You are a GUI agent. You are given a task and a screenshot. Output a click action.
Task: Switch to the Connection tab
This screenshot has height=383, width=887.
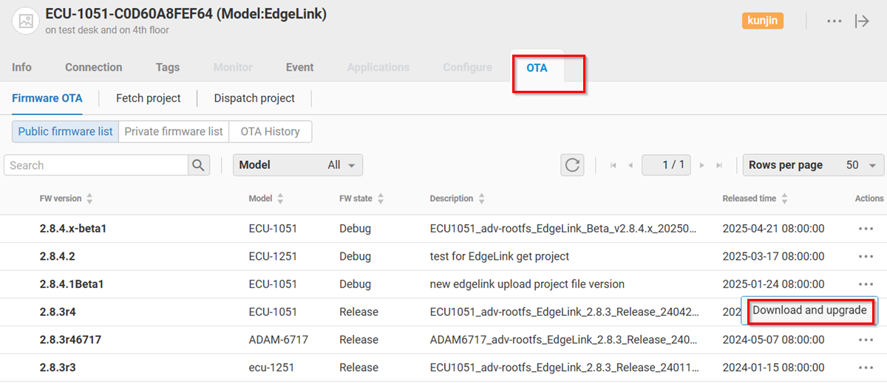93,67
